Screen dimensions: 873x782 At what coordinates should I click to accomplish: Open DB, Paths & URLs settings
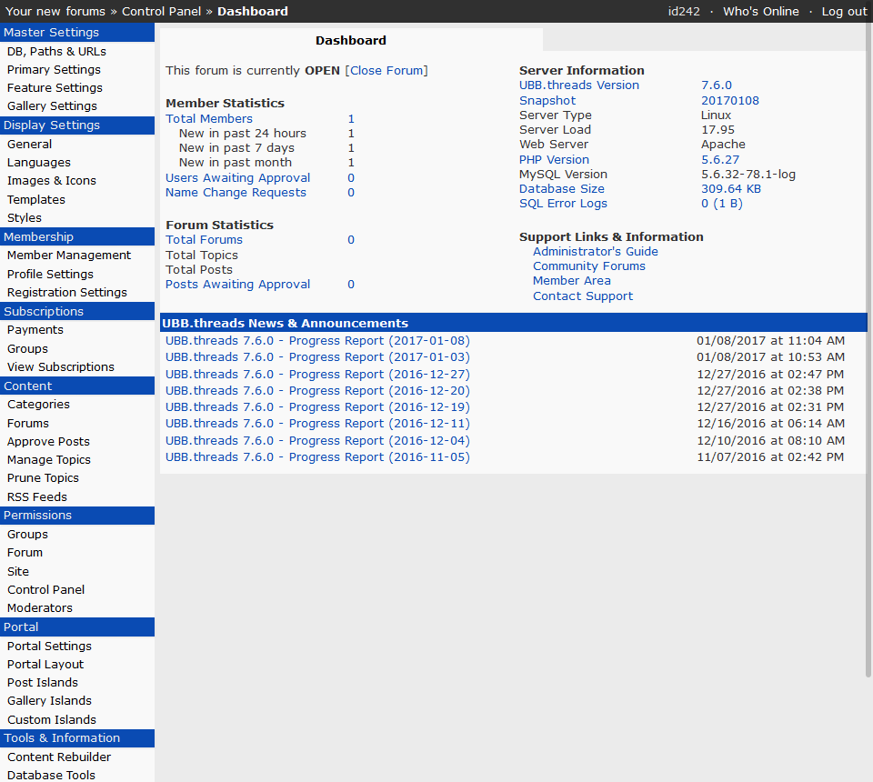(56, 51)
